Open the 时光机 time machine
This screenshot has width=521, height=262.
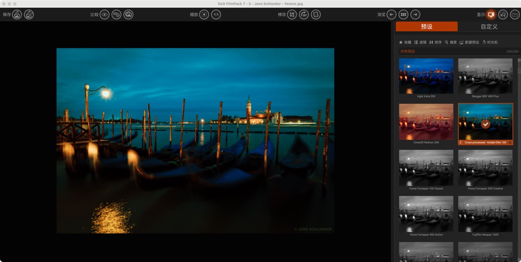[x=490, y=42]
